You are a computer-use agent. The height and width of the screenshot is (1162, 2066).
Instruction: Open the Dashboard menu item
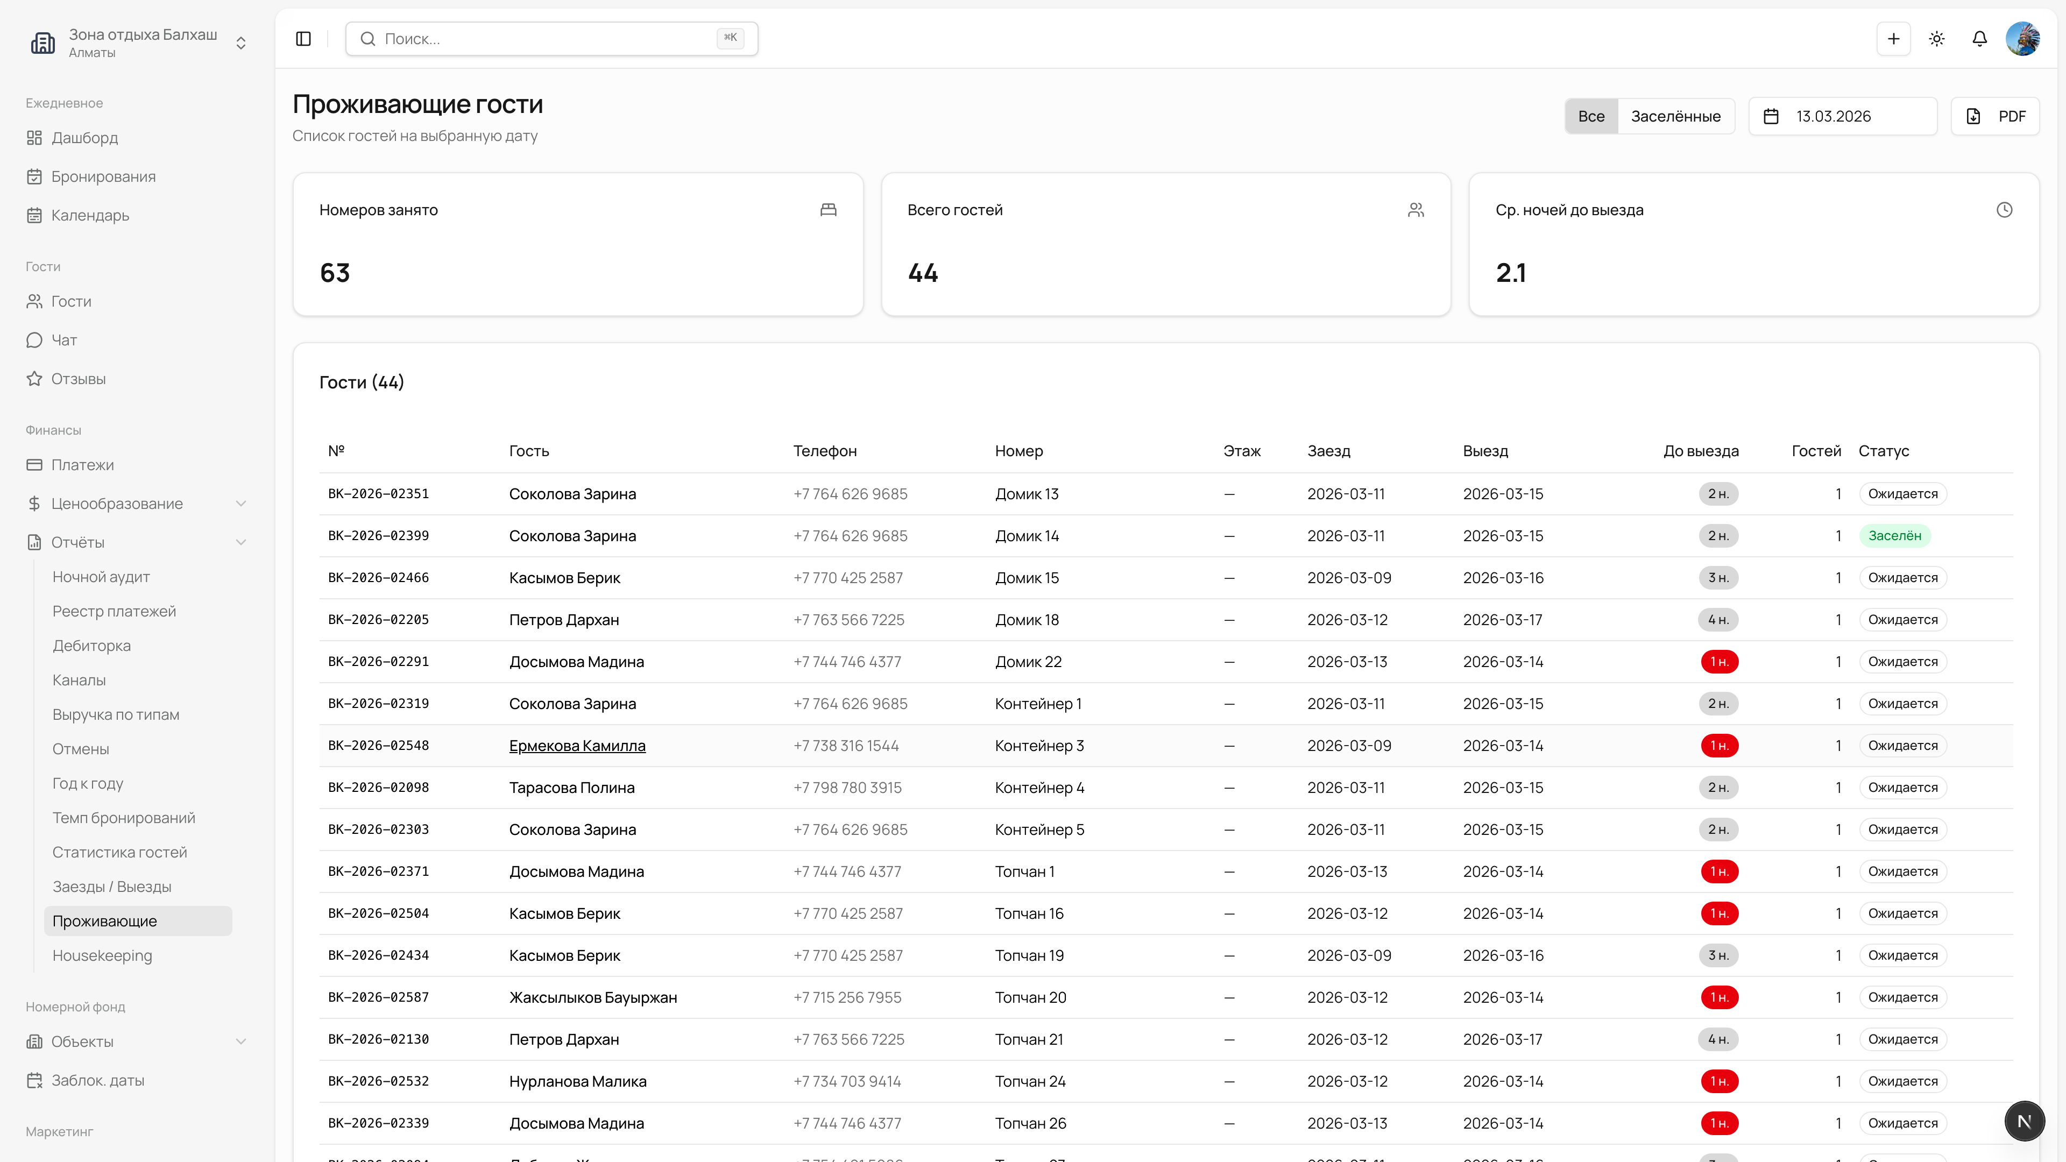84,138
